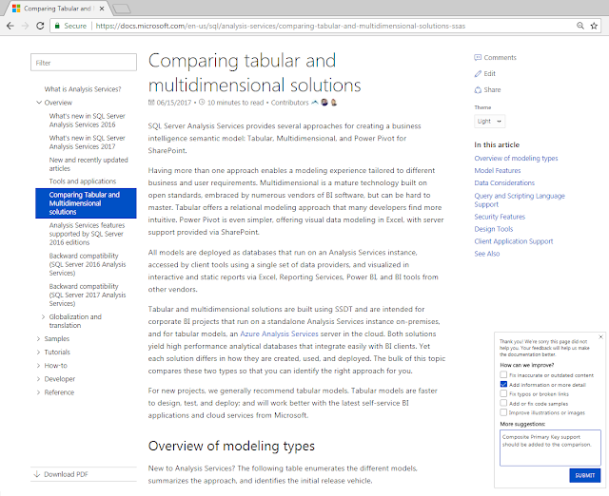Check 'Add or fix code samples'
609x496 pixels.
tap(503, 403)
